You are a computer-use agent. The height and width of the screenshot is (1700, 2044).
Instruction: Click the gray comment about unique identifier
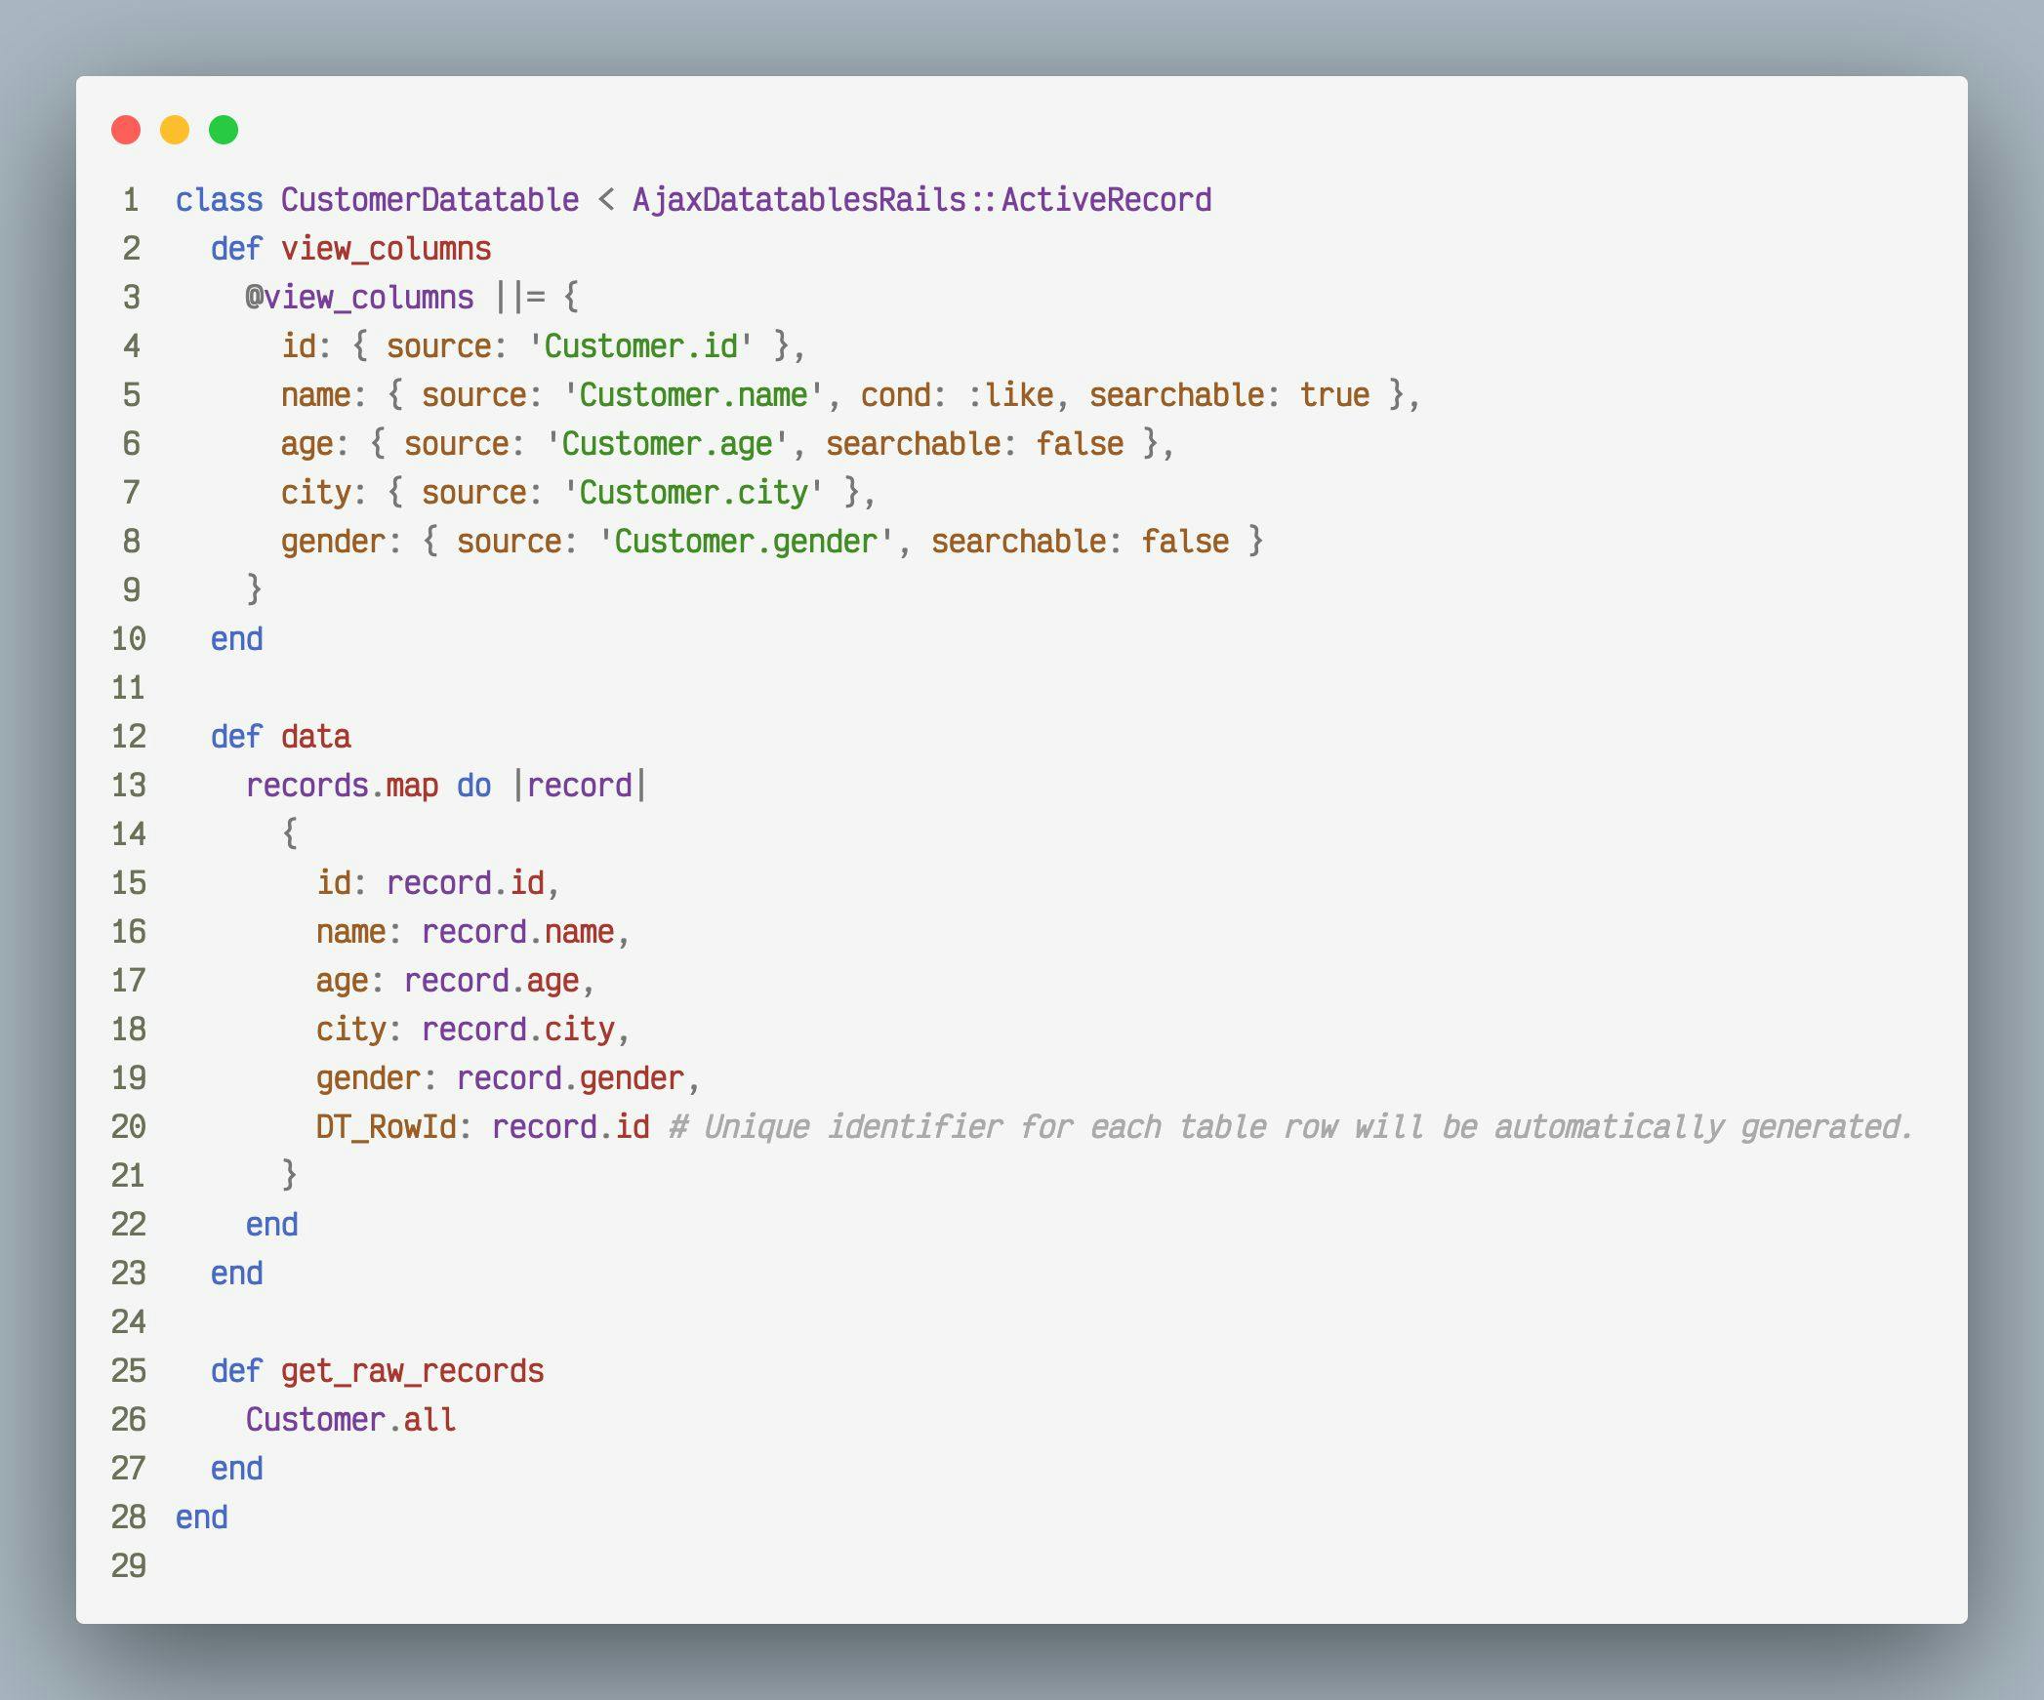pyautogui.click(x=1289, y=1127)
